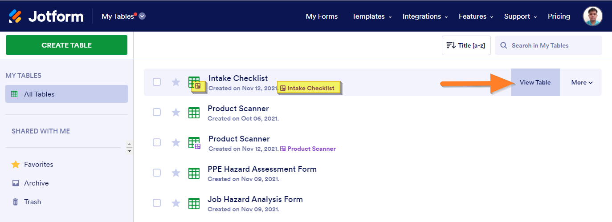Open the Archive folder

click(x=36, y=183)
